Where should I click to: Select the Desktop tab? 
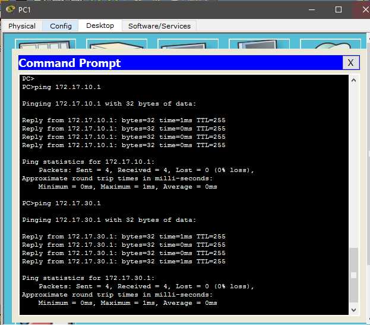(x=100, y=26)
